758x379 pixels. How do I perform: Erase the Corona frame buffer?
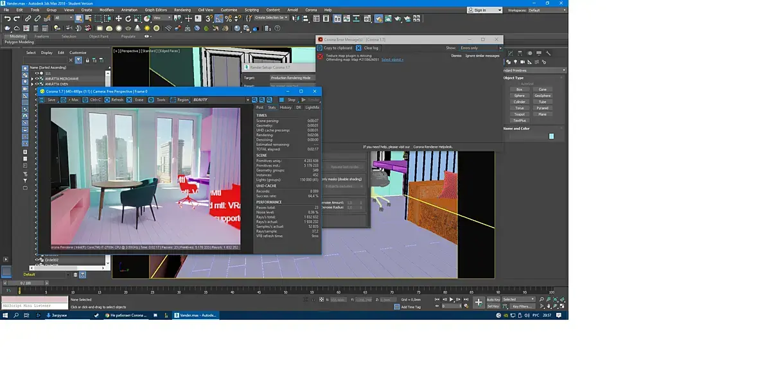[136, 100]
